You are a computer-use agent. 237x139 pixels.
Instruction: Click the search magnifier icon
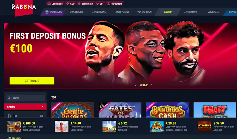[x=9, y=98]
